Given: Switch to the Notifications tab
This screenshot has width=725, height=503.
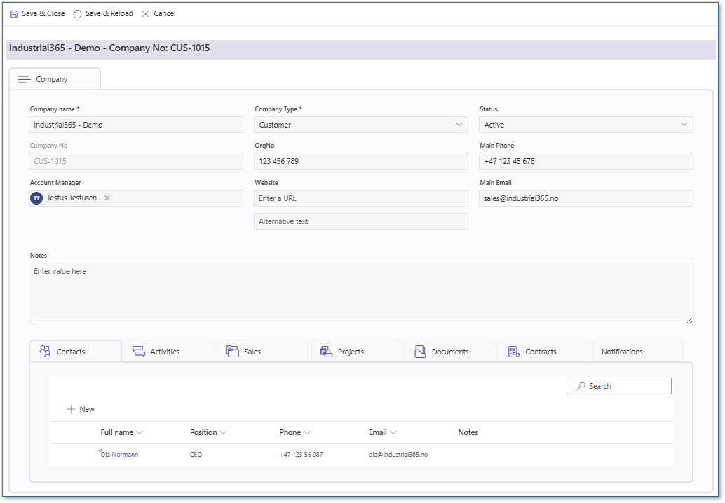Looking at the screenshot, I should pyautogui.click(x=637, y=352).
